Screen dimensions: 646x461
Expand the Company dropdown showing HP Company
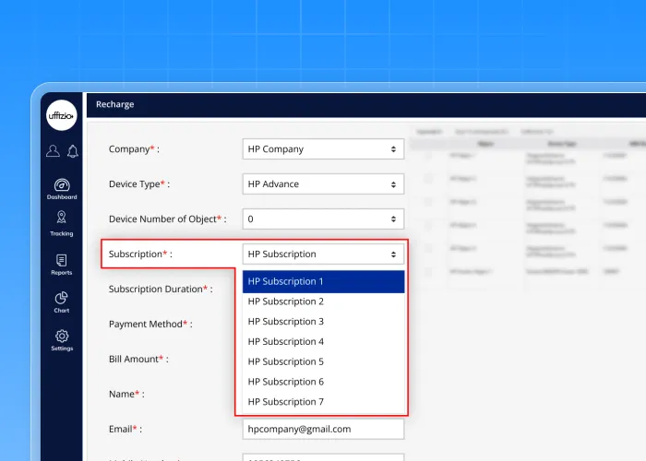coord(323,149)
